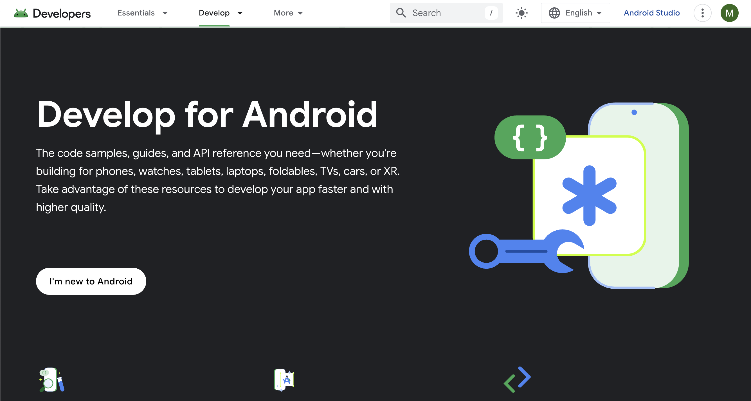The height and width of the screenshot is (401, 751).
Task: Click the green and blue code brackets icon
Action: (517, 379)
